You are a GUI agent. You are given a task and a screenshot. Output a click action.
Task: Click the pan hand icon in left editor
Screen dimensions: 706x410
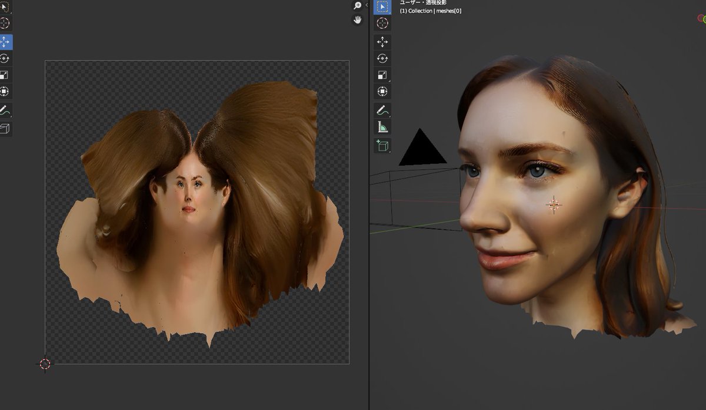pyautogui.click(x=357, y=19)
